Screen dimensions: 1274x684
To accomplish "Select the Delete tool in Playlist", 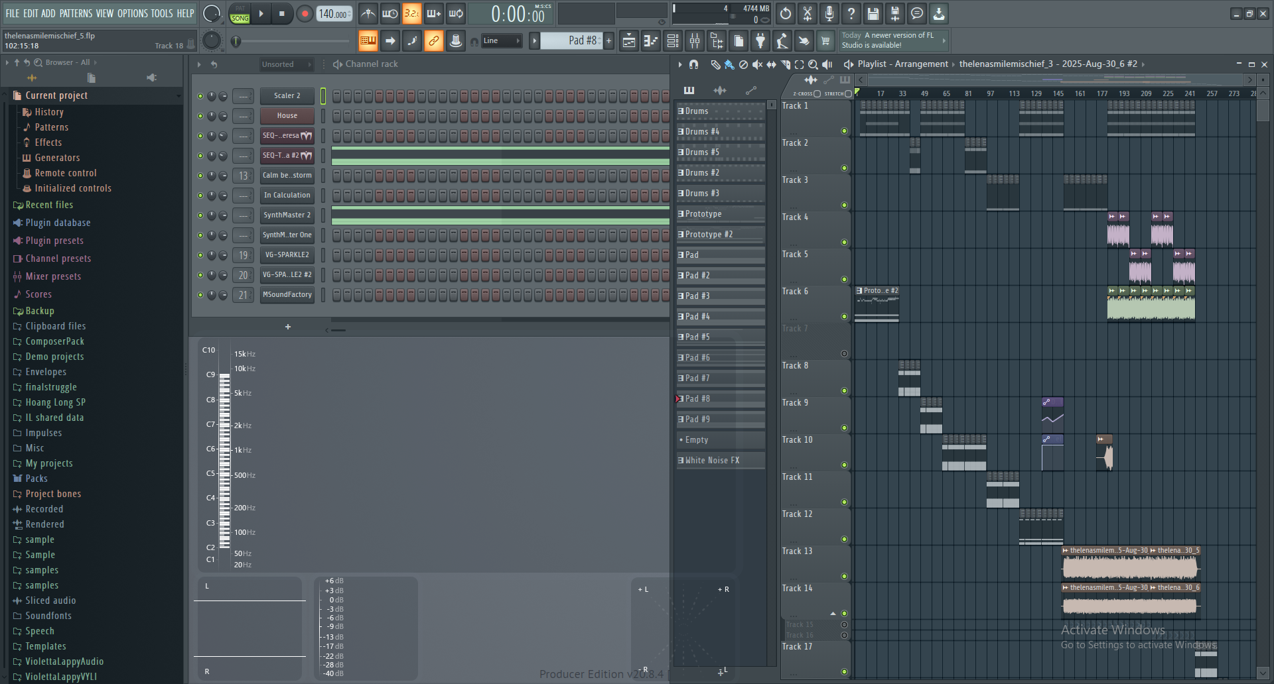I will click(743, 64).
